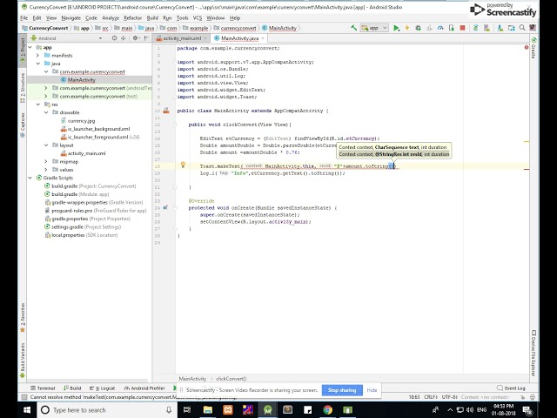Viewport: 557px width, 418px height.
Task: Open the Android project view dropdown
Action: click(x=66, y=38)
